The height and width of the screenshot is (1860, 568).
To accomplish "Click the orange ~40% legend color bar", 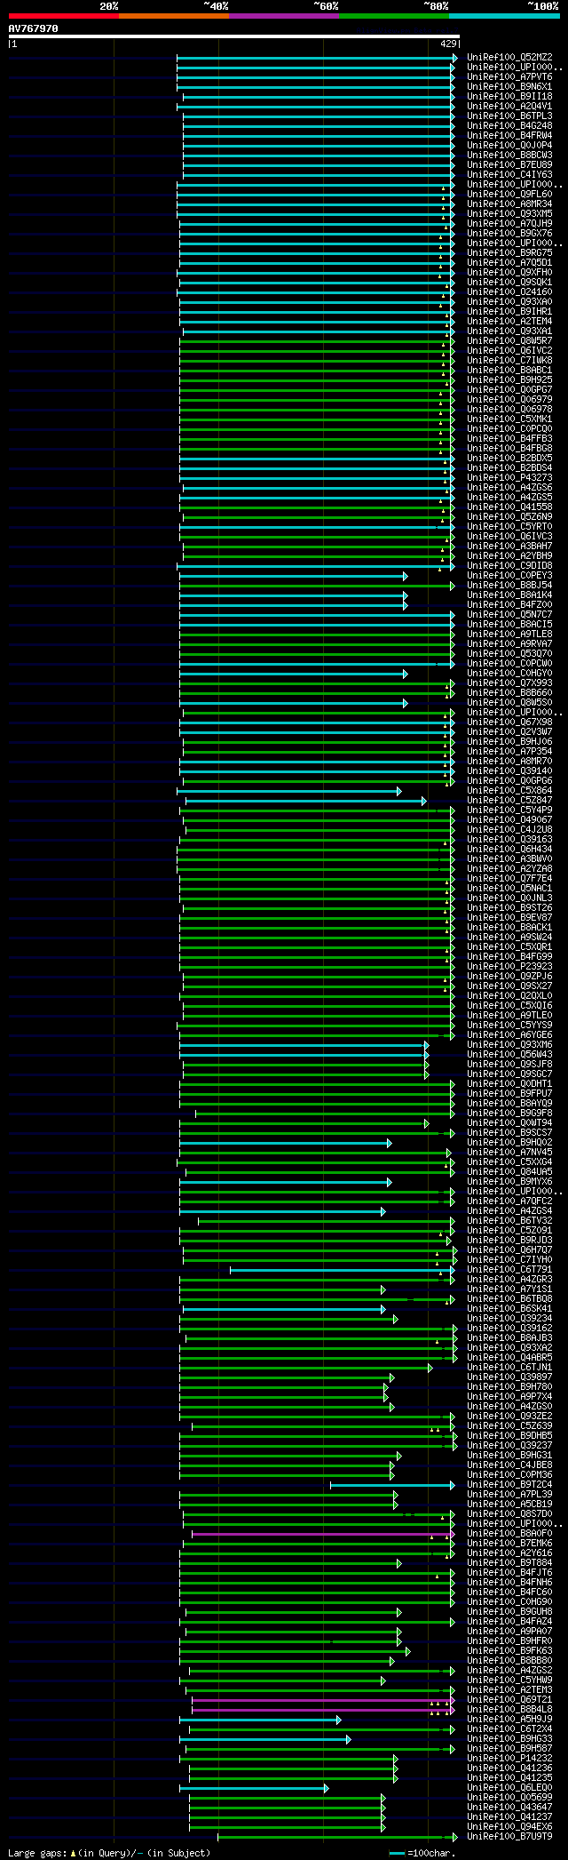I will [x=174, y=16].
